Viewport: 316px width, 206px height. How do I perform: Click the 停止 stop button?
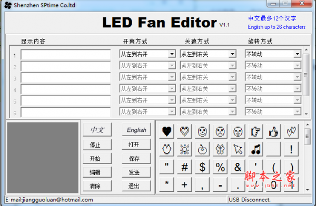pyautogui.click(x=97, y=145)
